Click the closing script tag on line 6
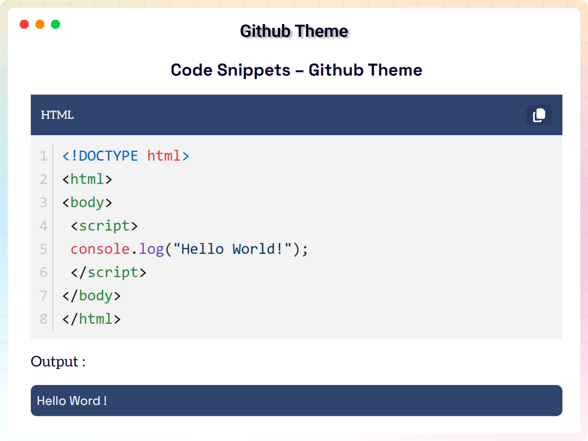 108,272
